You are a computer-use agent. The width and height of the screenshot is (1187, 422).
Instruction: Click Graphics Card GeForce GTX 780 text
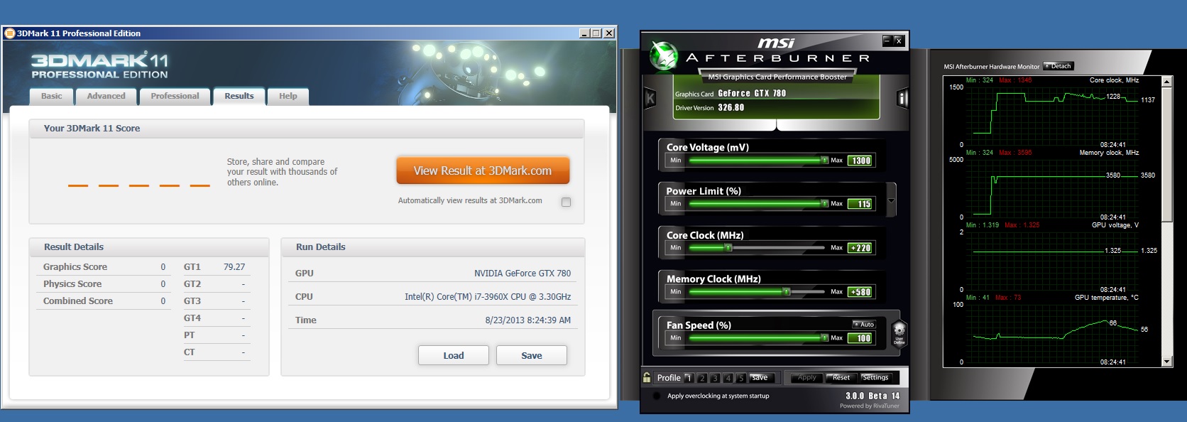731,94
